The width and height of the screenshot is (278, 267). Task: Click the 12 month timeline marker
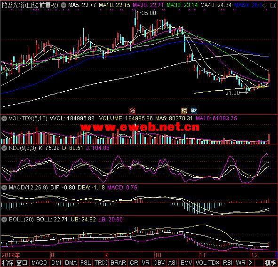tap(254, 255)
